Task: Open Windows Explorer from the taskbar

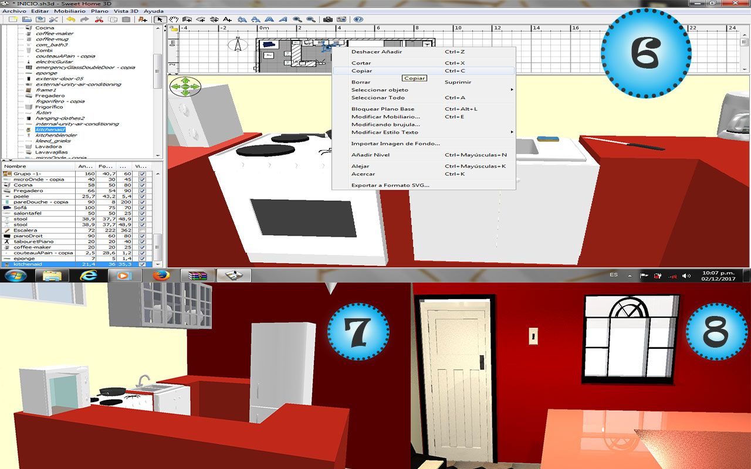Action: click(x=52, y=276)
